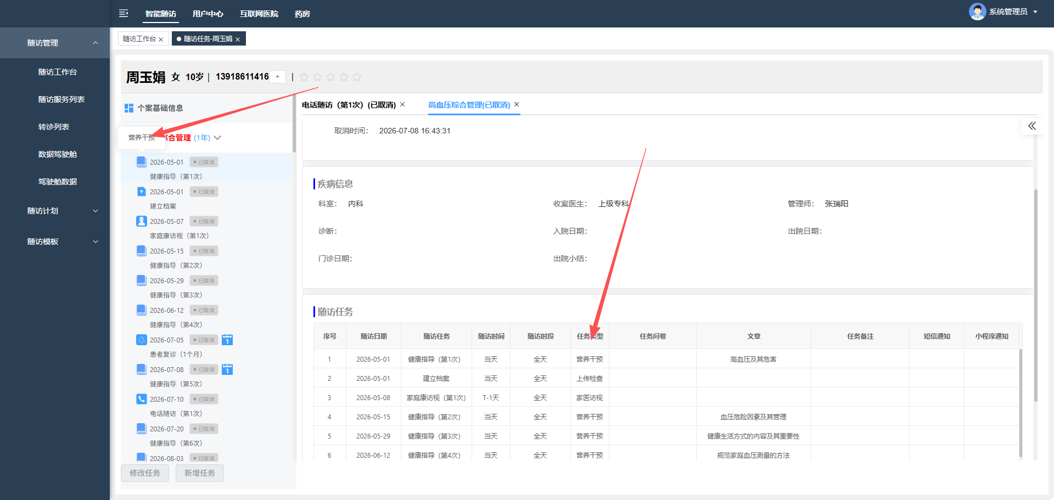
Task: Click the detail panel vertical scrollbar
Action: [x=1035, y=295]
